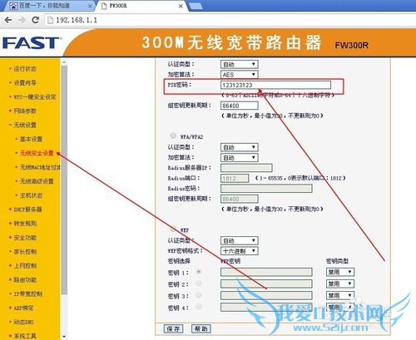Click the address bar showing 192.168.1.1
The width and height of the screenshot is (416, 340).
[x=230, y=20]
